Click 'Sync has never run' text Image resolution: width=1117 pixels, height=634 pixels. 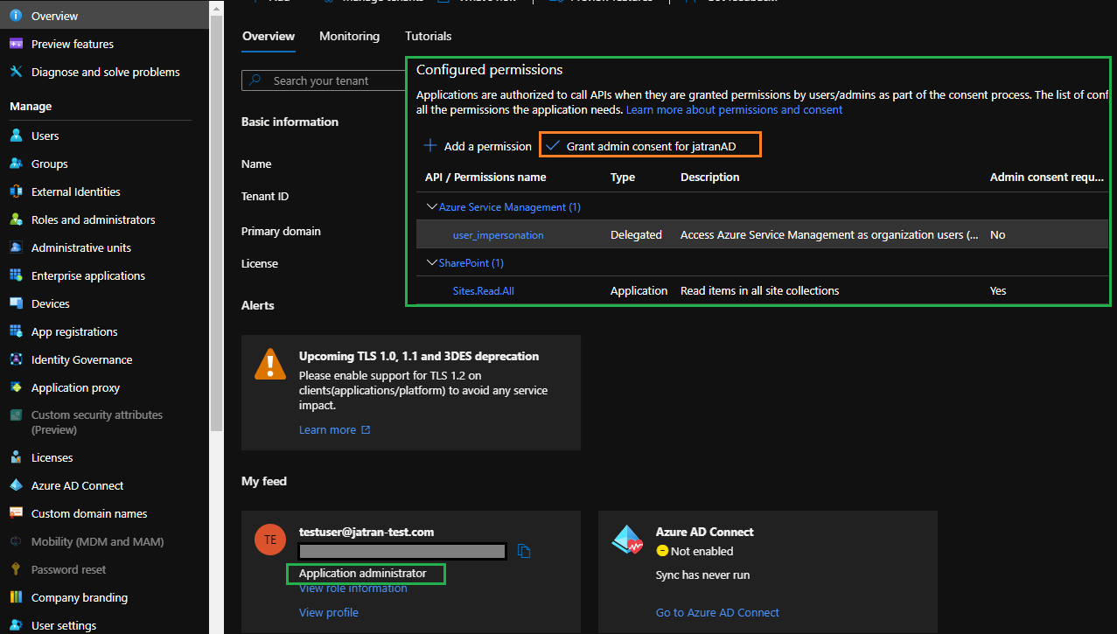(702, 575)
